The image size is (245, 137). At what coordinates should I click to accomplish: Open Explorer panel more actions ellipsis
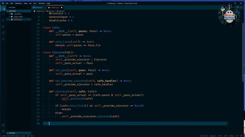coord(28,8)
